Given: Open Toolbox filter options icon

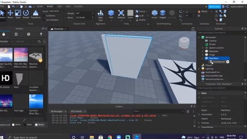Looking at the screenshot, I should click(44, 41).
